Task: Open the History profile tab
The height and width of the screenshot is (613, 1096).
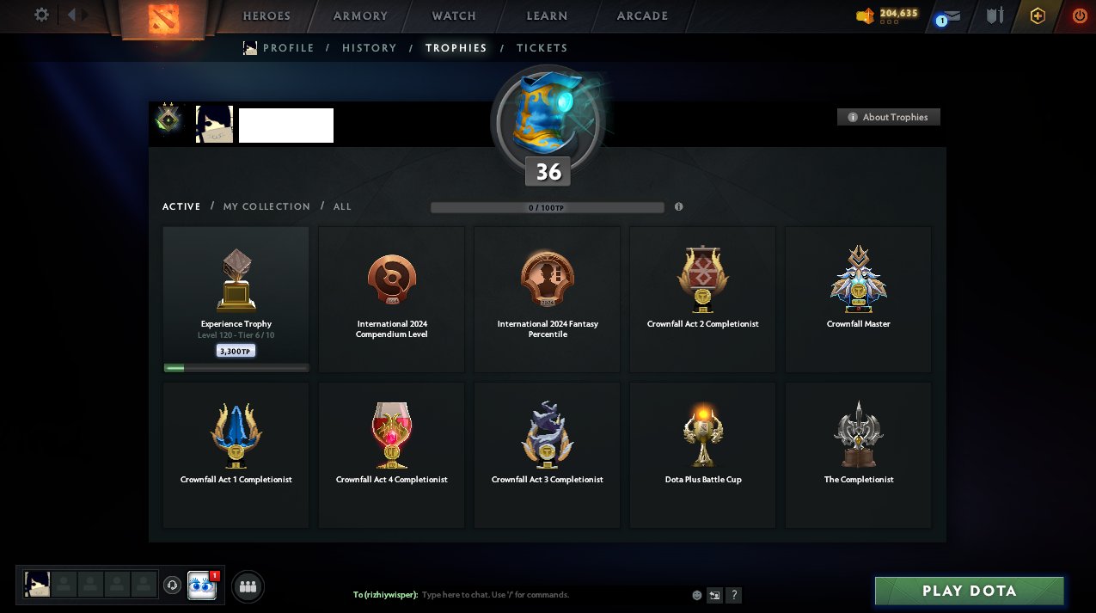Action: [370, 48]
